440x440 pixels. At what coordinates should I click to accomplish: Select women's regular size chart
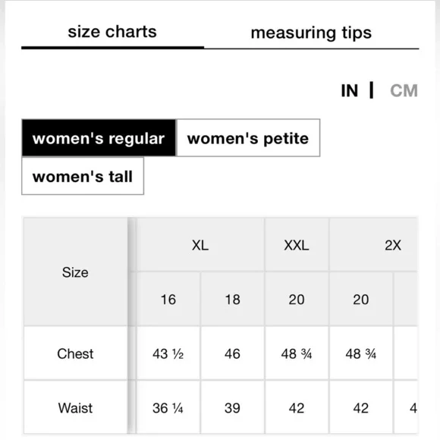[99, 138]
